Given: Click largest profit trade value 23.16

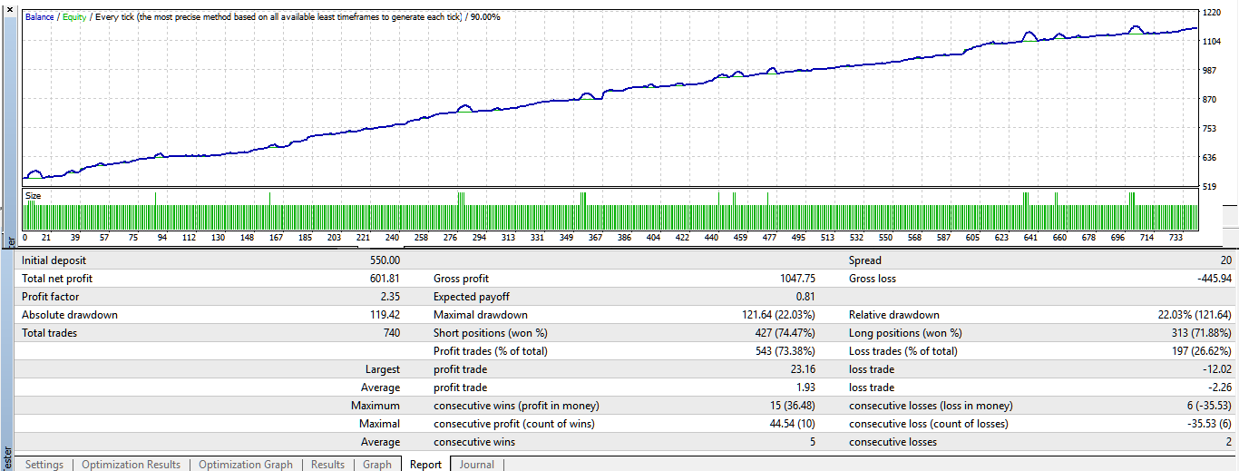Looking at the screenshot, I should point(801,369).
